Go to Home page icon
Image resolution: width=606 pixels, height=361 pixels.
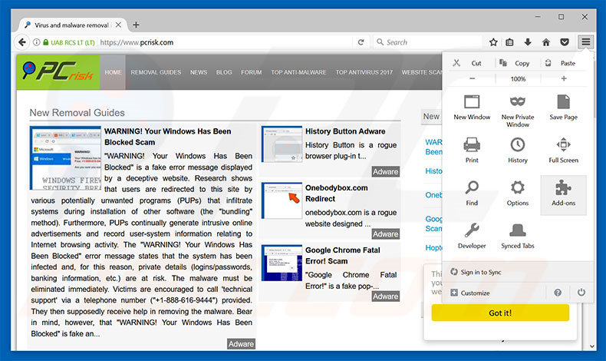click(x=545, y=42)
